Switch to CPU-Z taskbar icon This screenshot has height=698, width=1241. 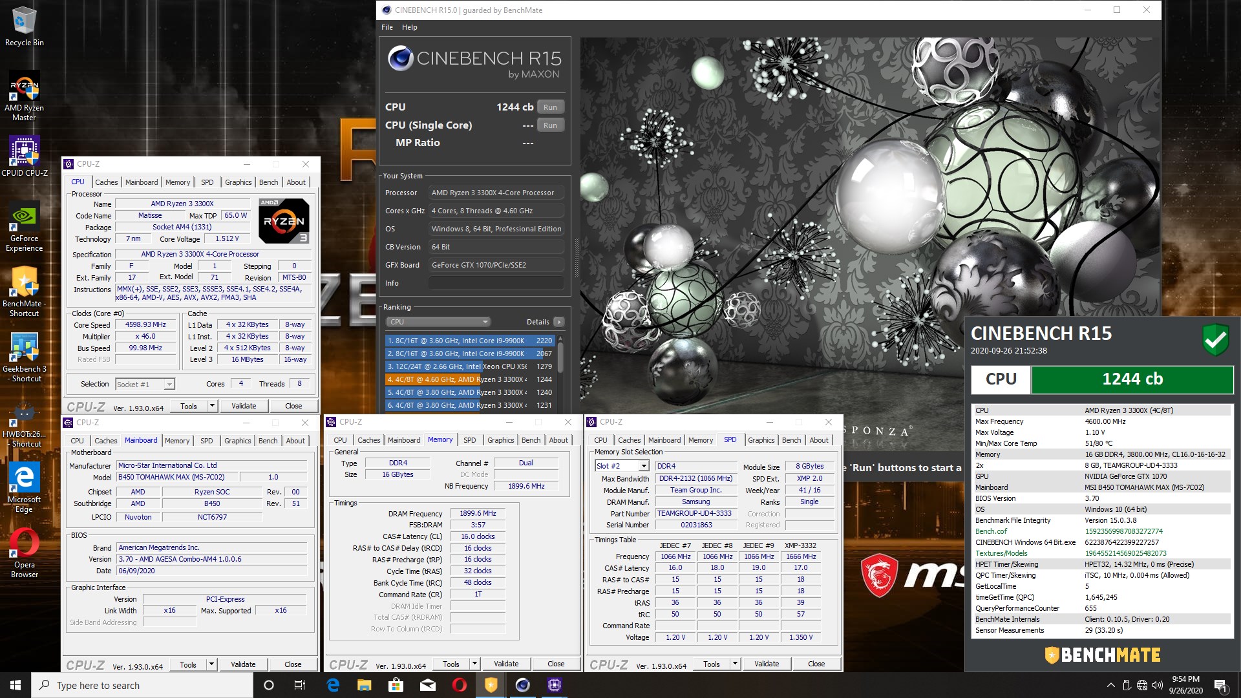555,685
